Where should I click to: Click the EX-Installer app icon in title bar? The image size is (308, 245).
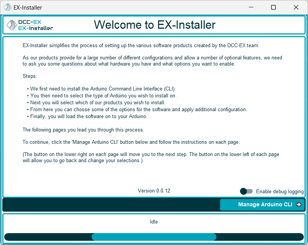coord(7,7)
